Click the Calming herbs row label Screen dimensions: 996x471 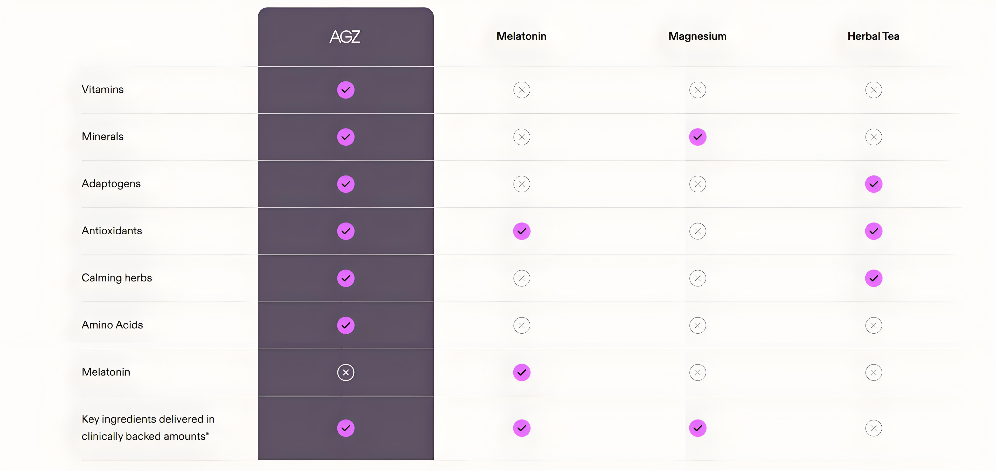click(116, 278)
